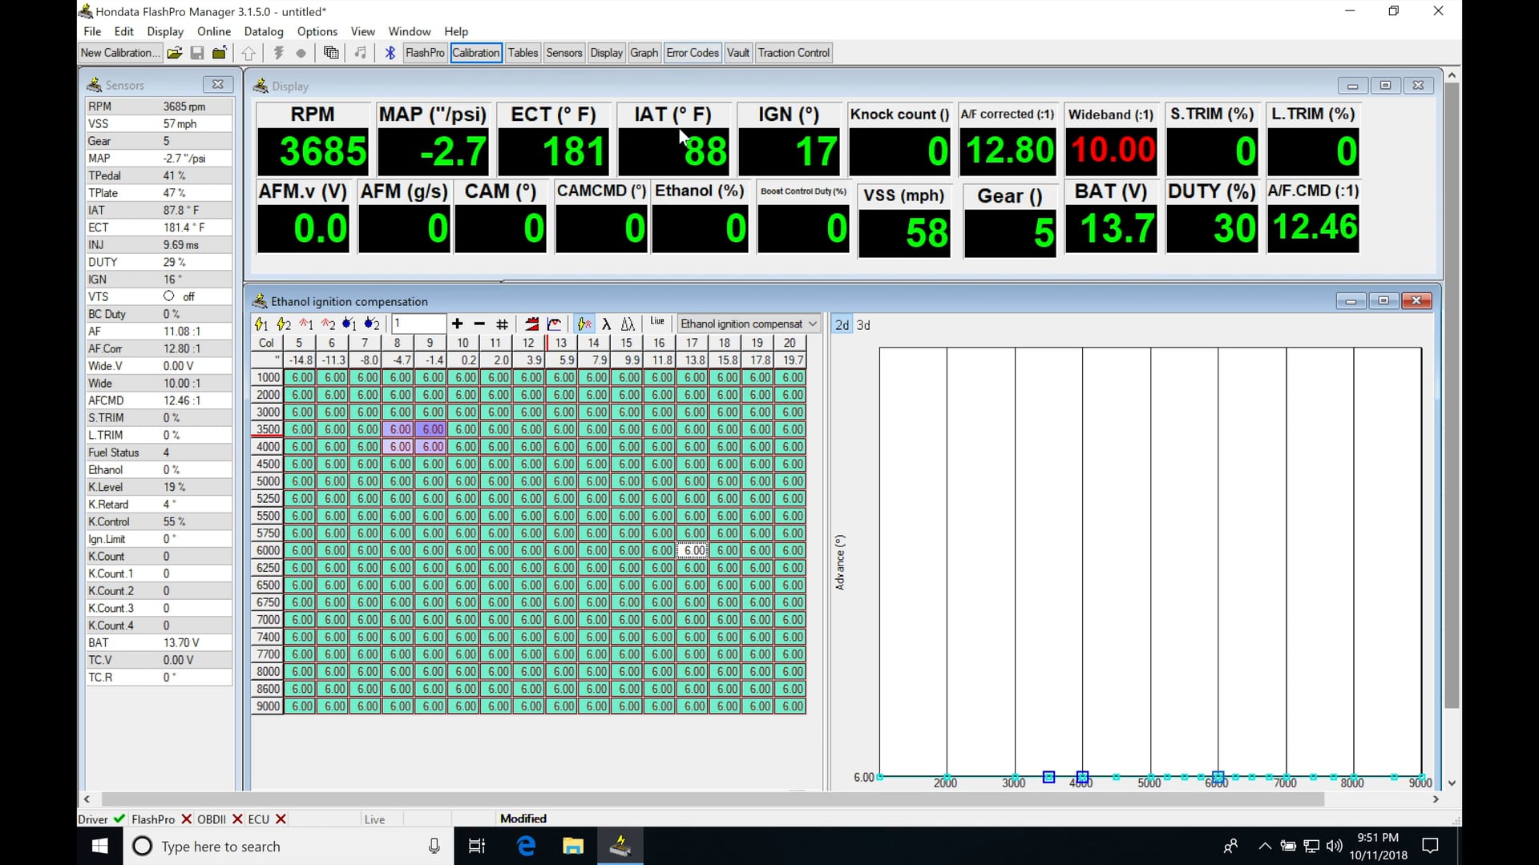Switch graph to 2d view

click(x=842, y=325)
